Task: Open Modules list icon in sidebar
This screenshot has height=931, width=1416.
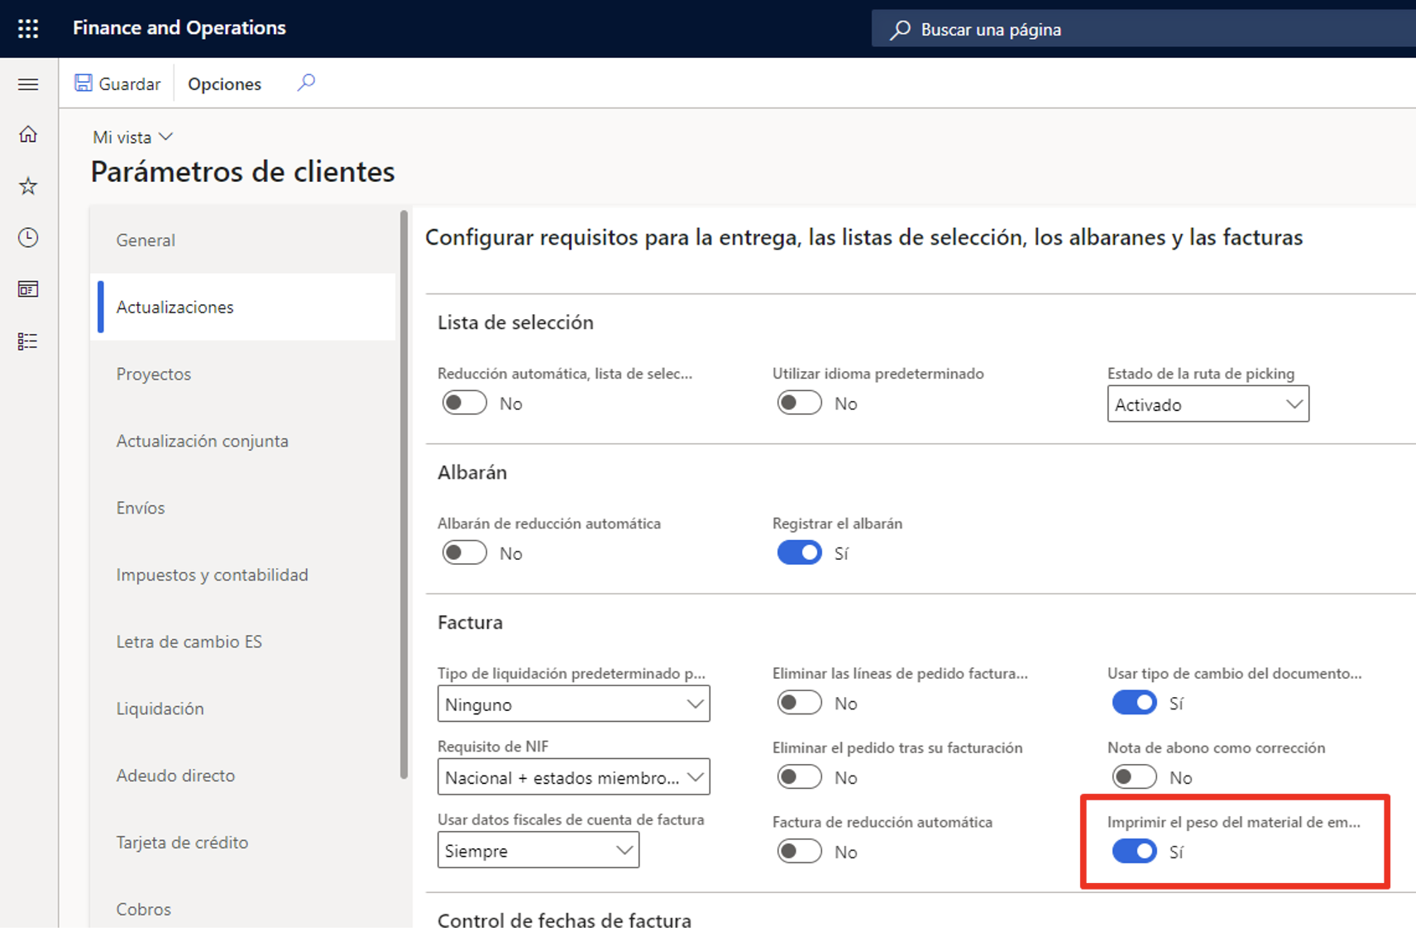Action: point(28,341)
